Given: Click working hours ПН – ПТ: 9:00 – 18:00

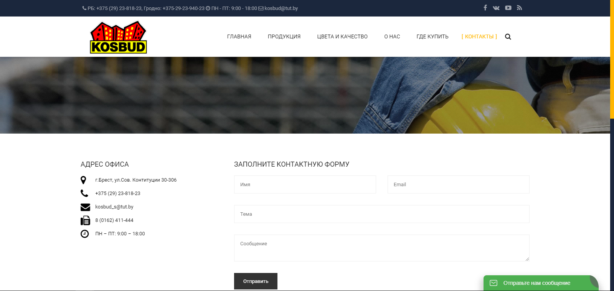Looking at the screenshot, I should pos(120,234).
